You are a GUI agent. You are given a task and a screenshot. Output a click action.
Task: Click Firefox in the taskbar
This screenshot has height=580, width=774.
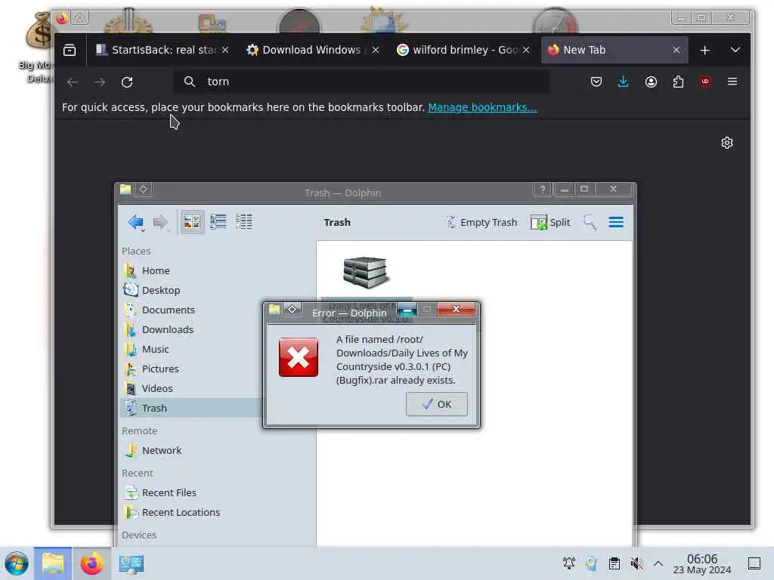pyautogui.click(x=91, y=563)
